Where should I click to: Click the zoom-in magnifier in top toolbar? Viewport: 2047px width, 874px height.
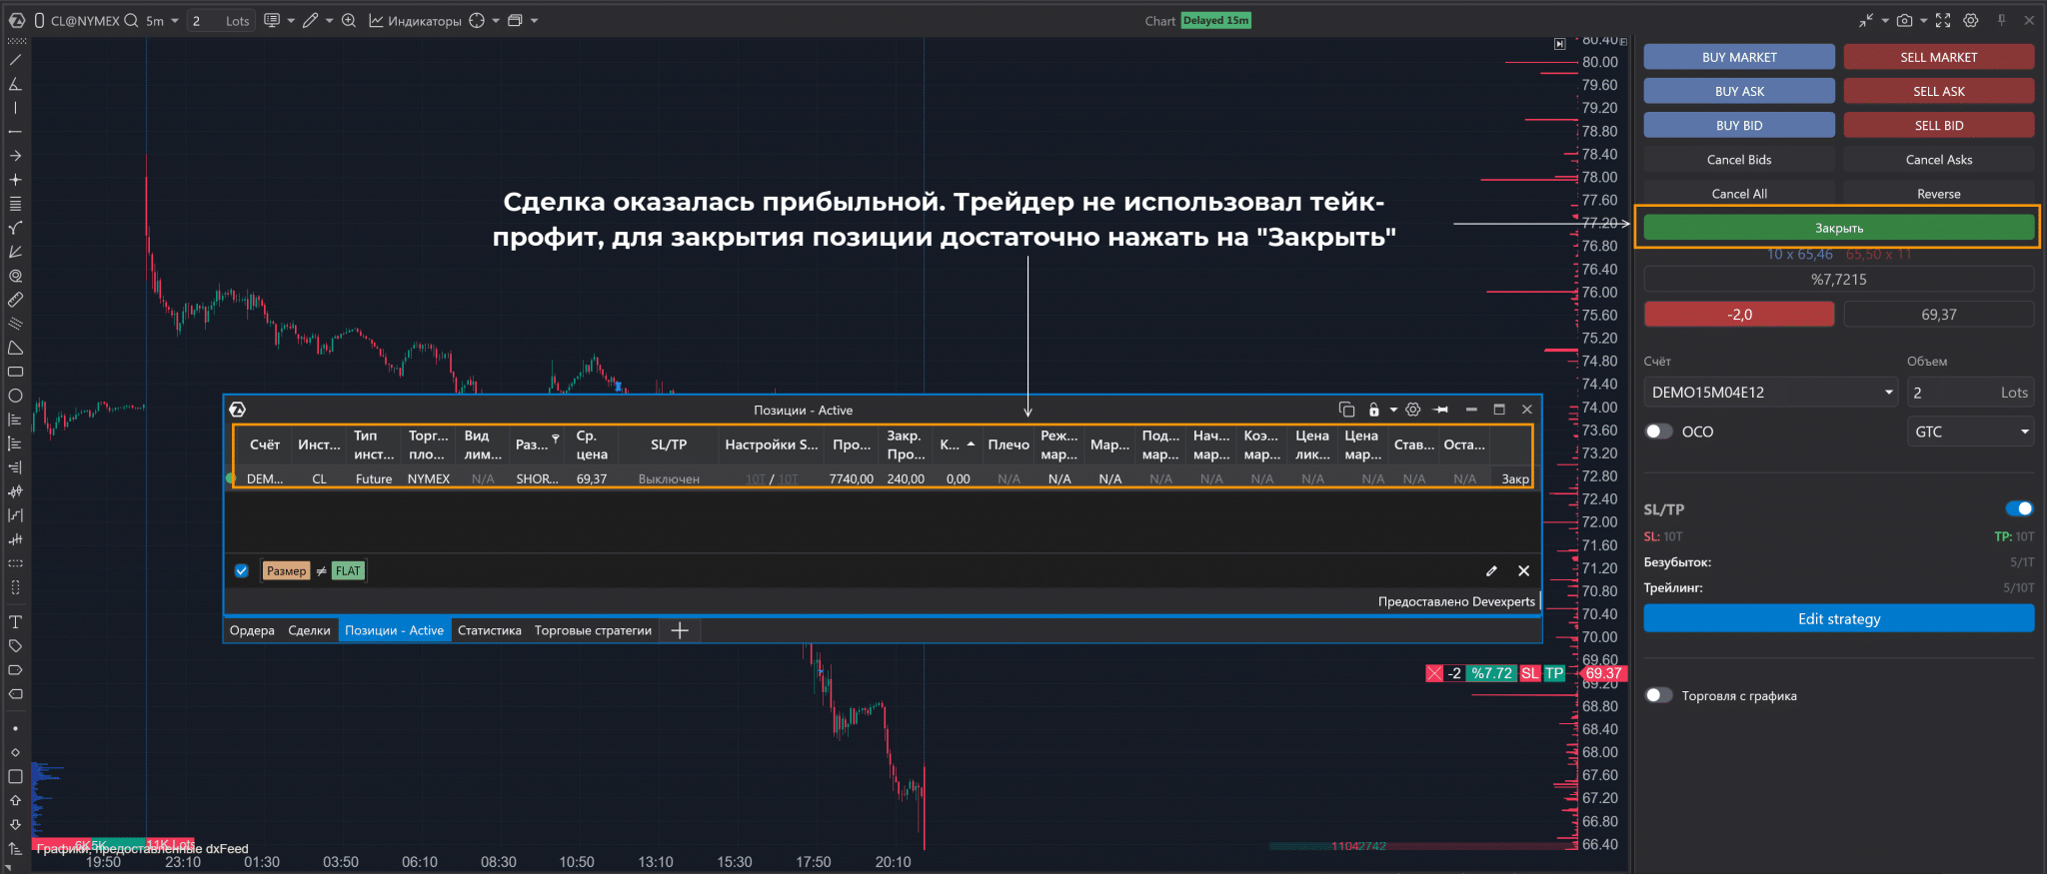pos(349,20)
